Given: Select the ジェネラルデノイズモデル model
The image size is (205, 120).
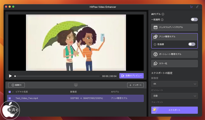Looking at the screenshot, I should [x=174, y=27].
